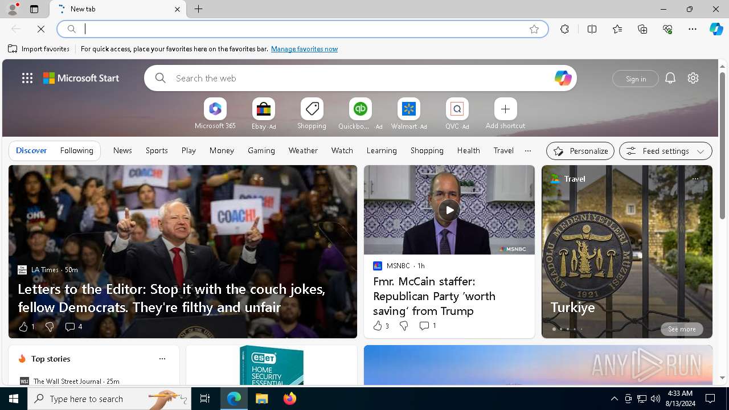Open more options for Top stories
This screenshot has width=729, height=410.
[x=162, y=359]
